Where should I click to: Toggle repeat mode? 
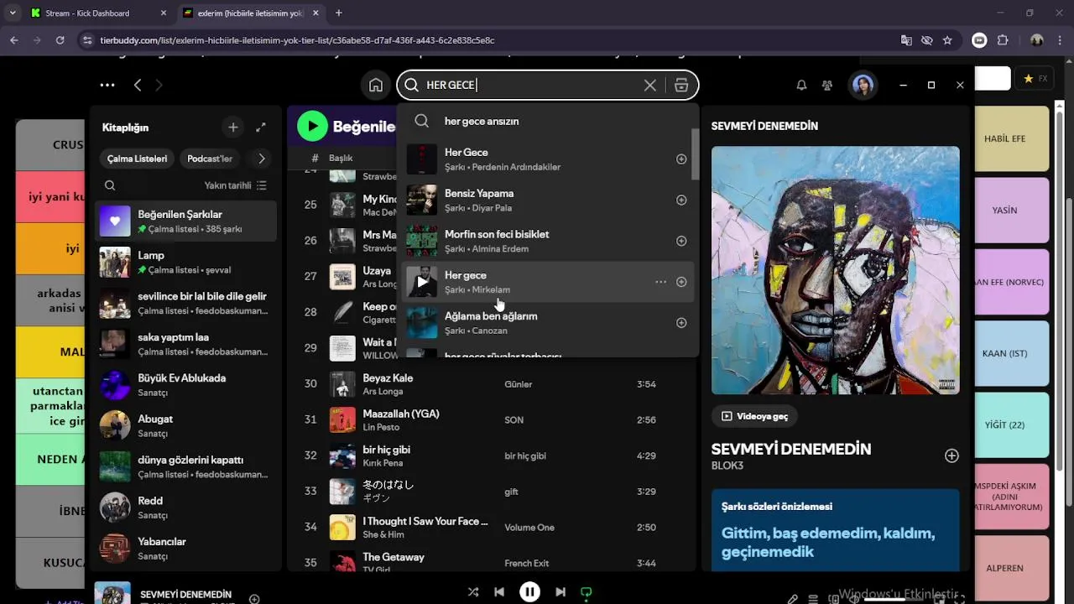click(587, 592)
